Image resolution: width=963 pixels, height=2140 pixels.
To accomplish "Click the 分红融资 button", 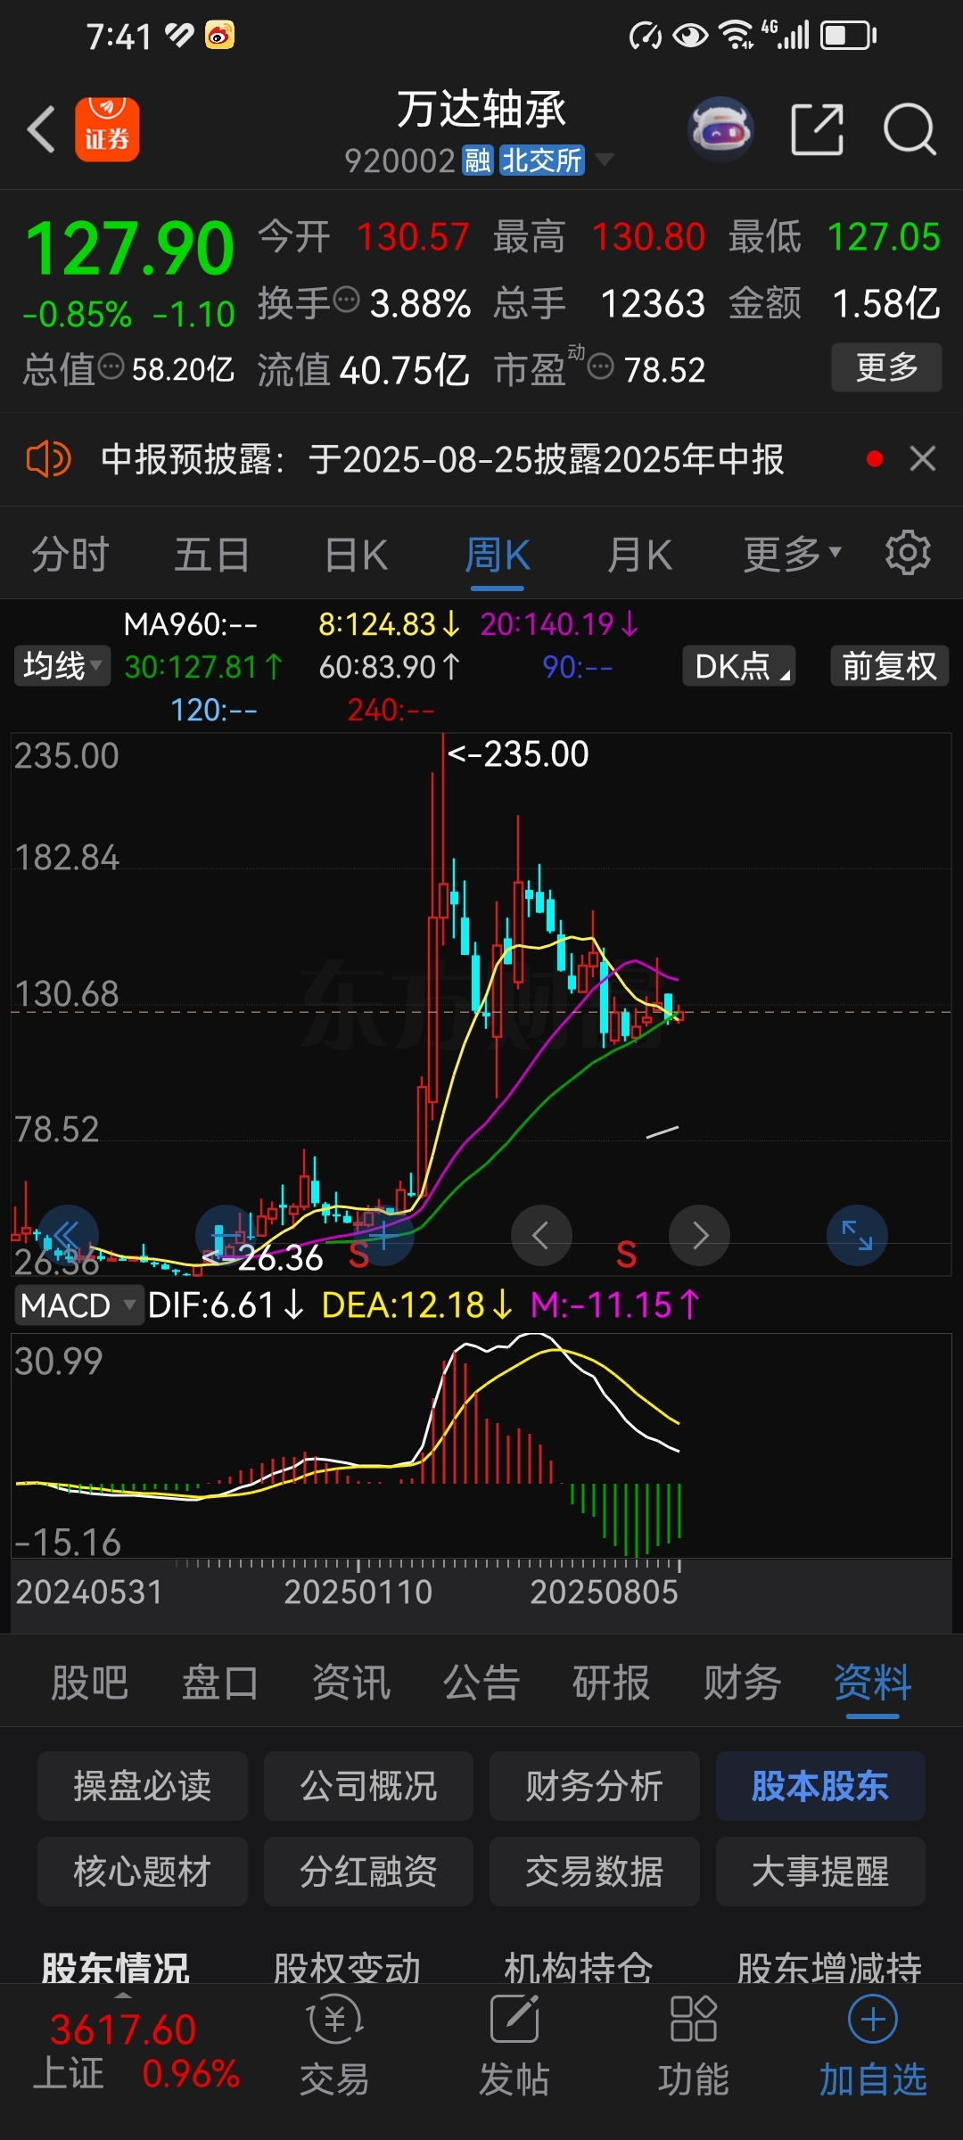I will coord(368,1872).
